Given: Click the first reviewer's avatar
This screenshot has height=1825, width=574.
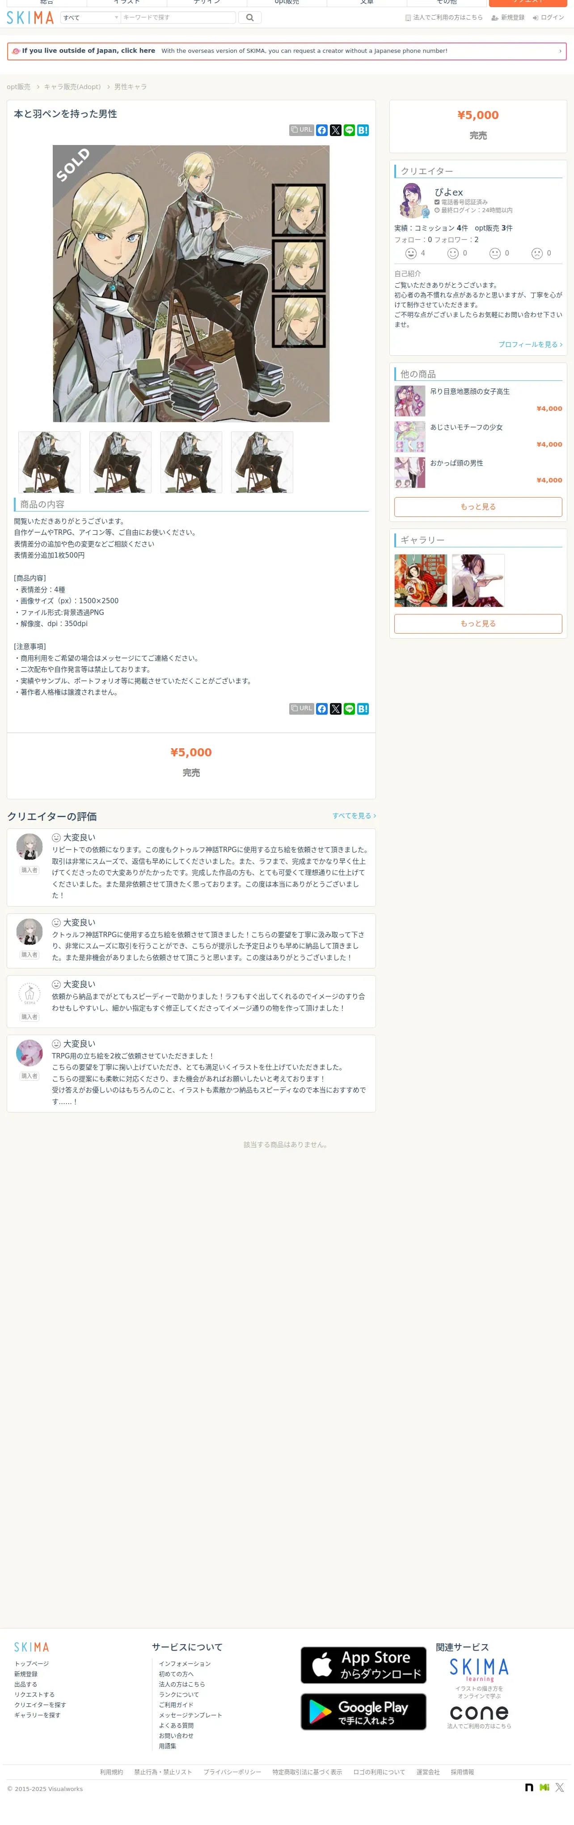Looking at the screenshot, I should point(29,847).
